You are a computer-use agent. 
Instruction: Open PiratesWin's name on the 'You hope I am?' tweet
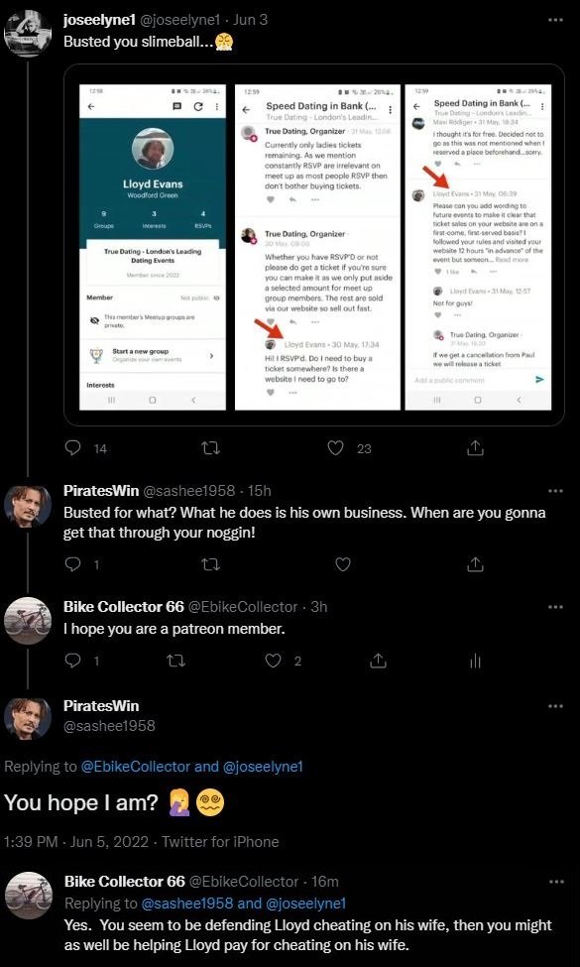tap(102, 706)
